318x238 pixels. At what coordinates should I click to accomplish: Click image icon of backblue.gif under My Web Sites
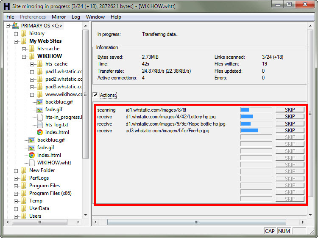pyautogui.click(x=32, y=140)
